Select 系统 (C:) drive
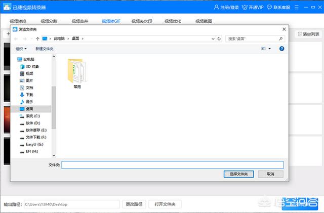The height and width of the screenshot is (213, 324). point(30,116)
